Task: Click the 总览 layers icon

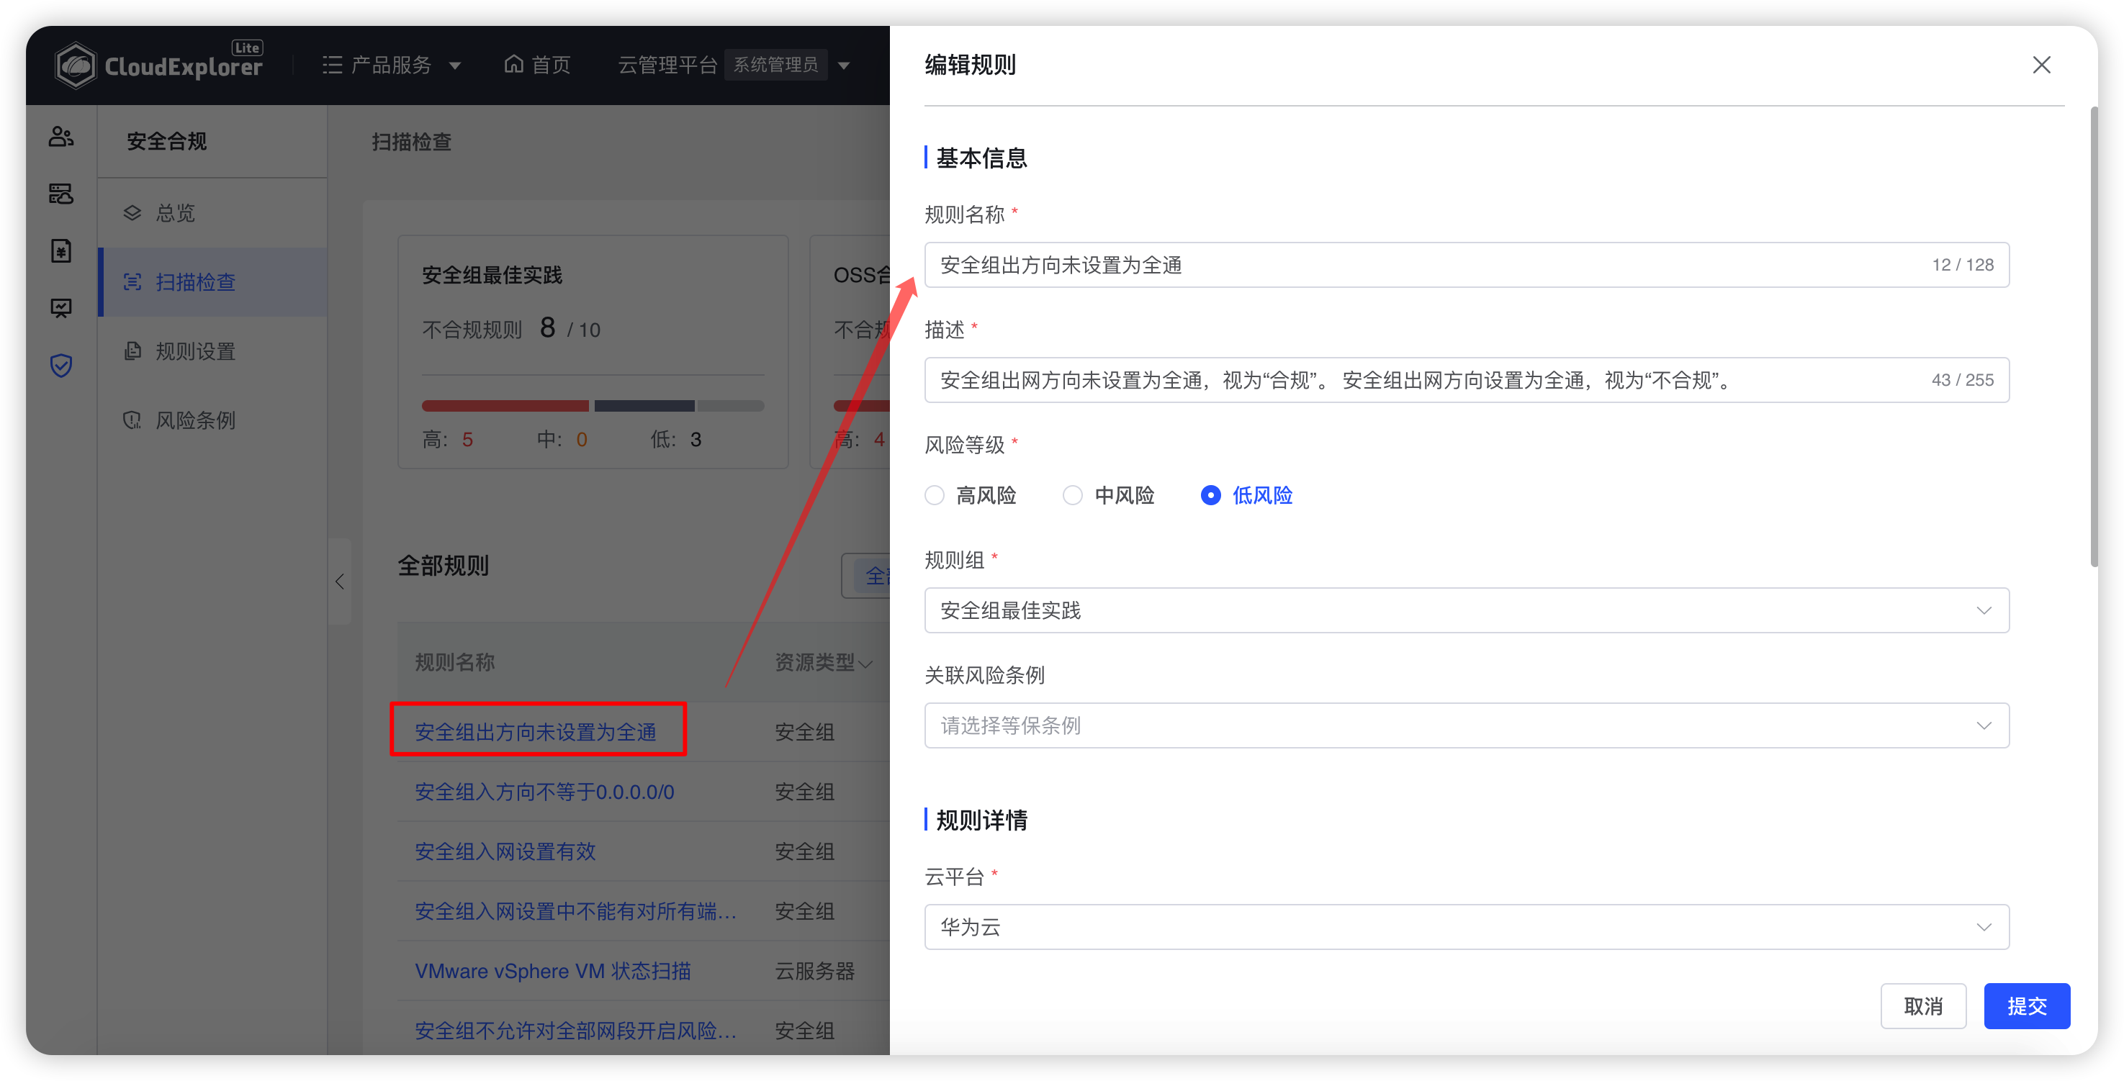Action: click(x=132, y=214)
